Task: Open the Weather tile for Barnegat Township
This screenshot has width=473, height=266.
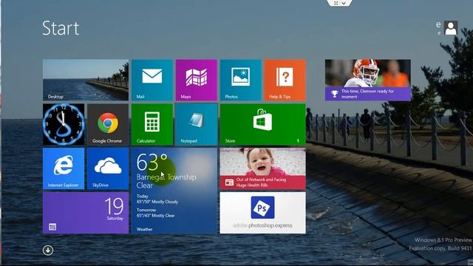Action: tap(174, 191)
